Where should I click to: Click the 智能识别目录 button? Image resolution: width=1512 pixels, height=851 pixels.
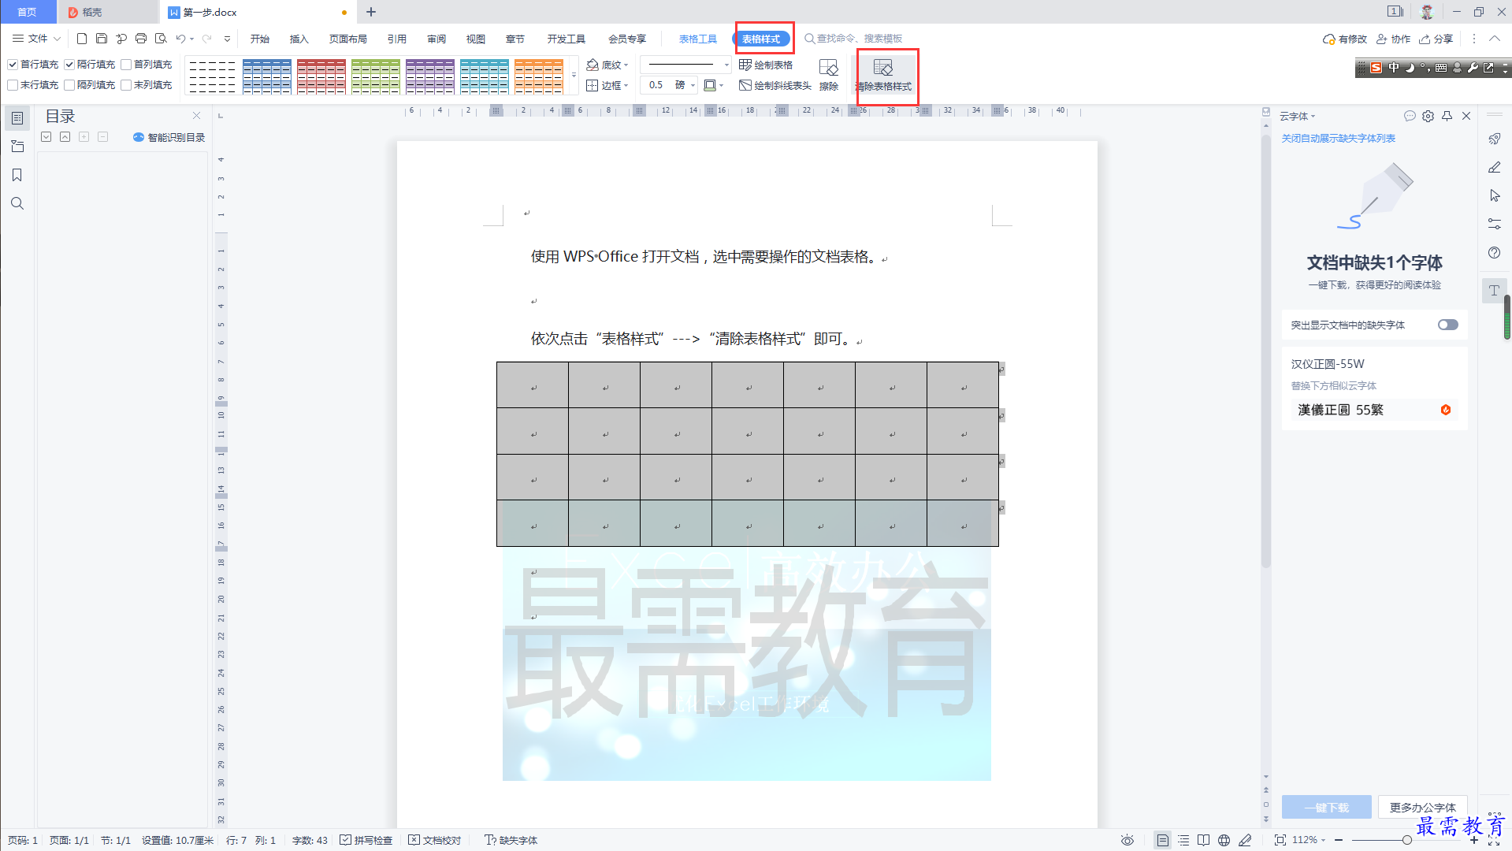169,137
